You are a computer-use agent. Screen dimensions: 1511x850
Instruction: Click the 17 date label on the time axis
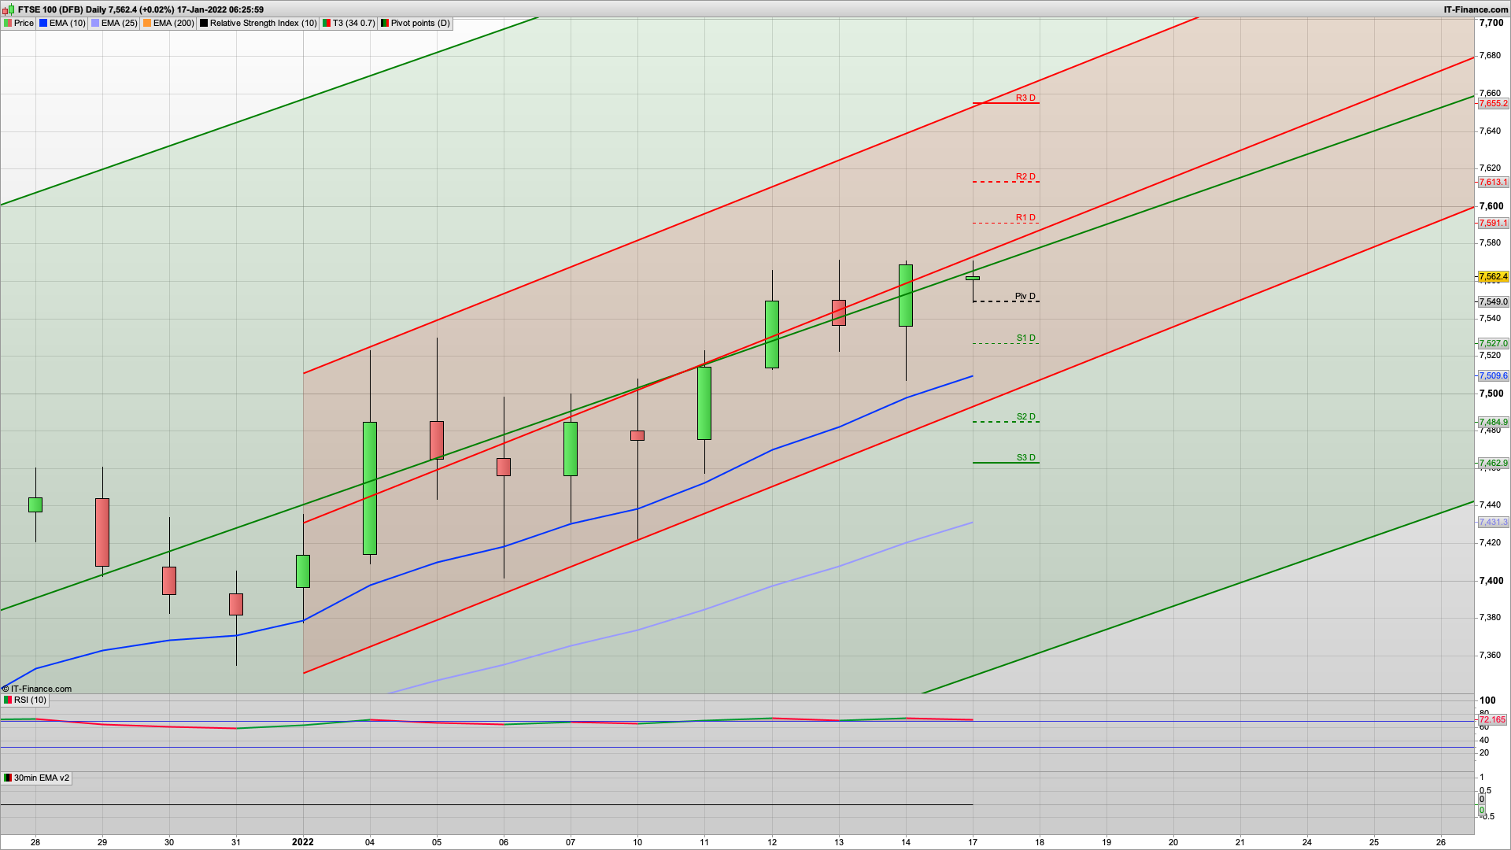point(973,841)
